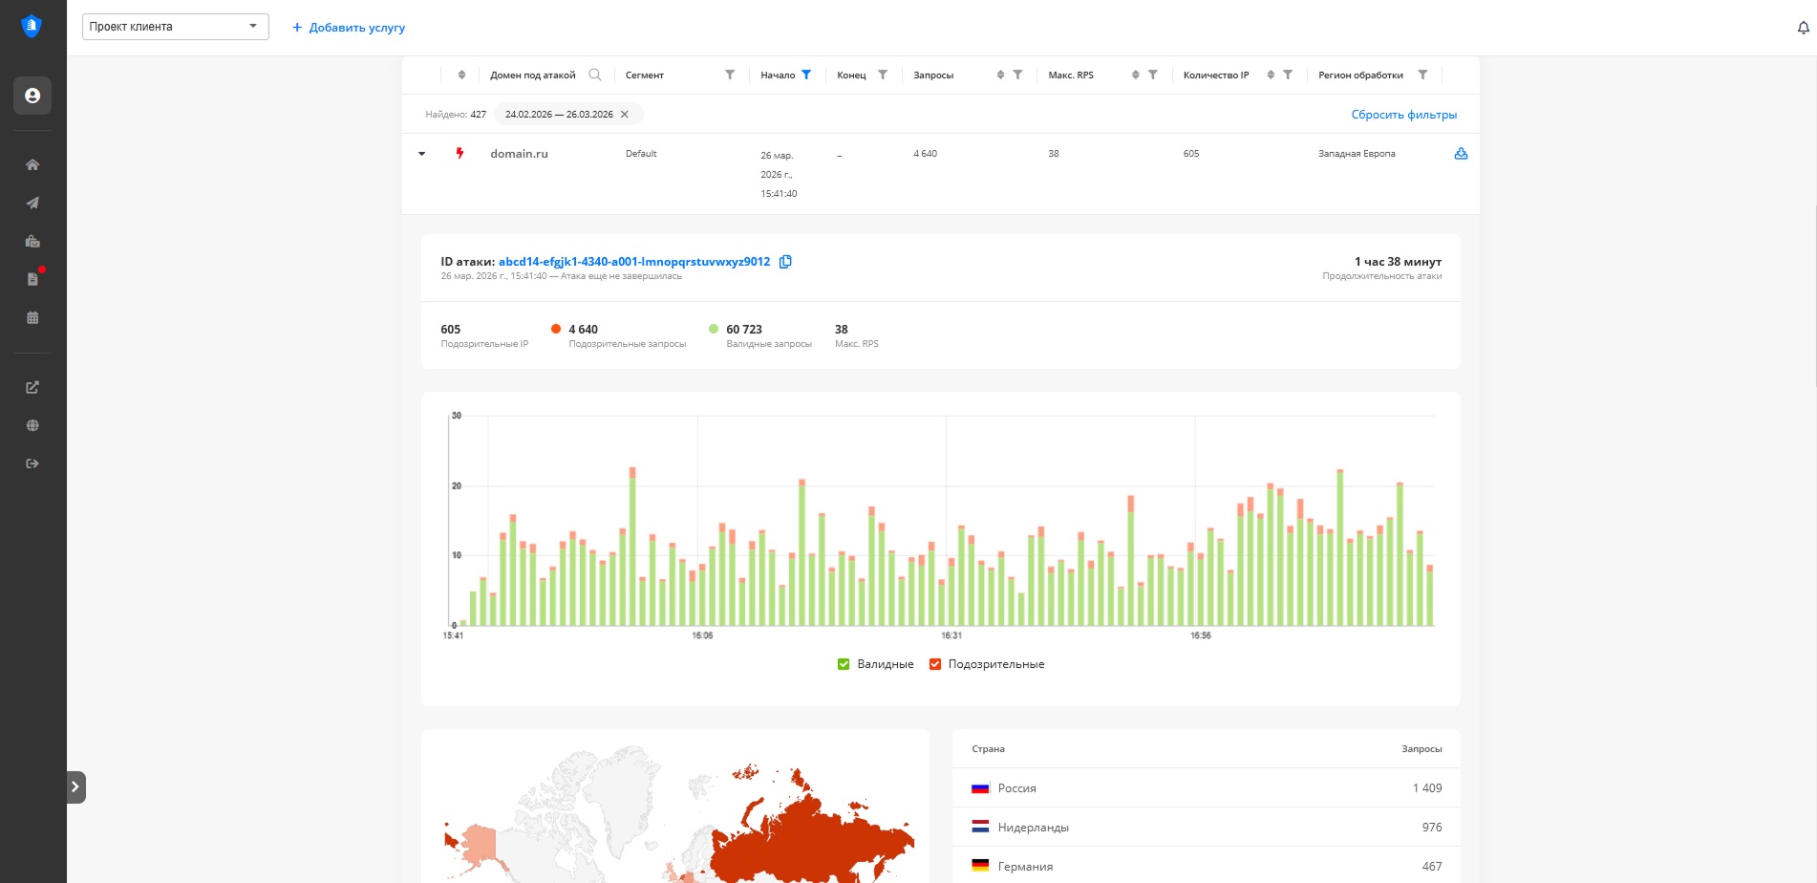The image size is (1817, 883).
Task: Click Добавить услугу link
Action: [x=349, y=28]
